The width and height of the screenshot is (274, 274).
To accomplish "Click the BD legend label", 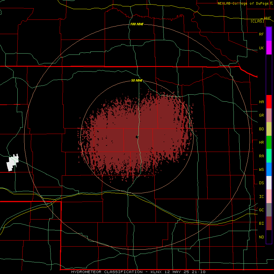I will click(x=261, y=129).
